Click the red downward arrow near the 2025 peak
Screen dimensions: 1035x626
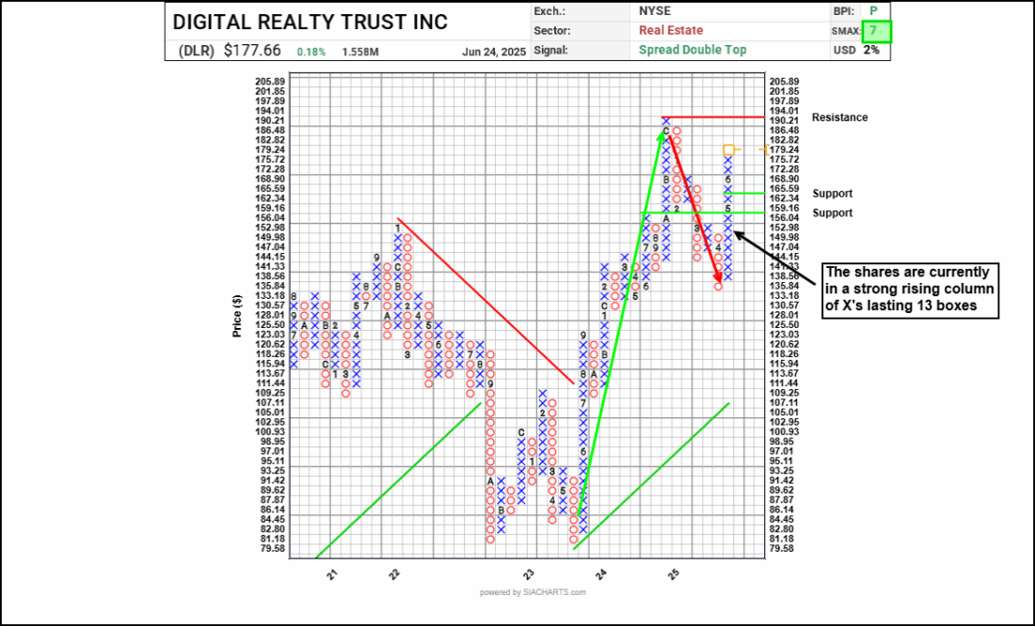(696, 207)
